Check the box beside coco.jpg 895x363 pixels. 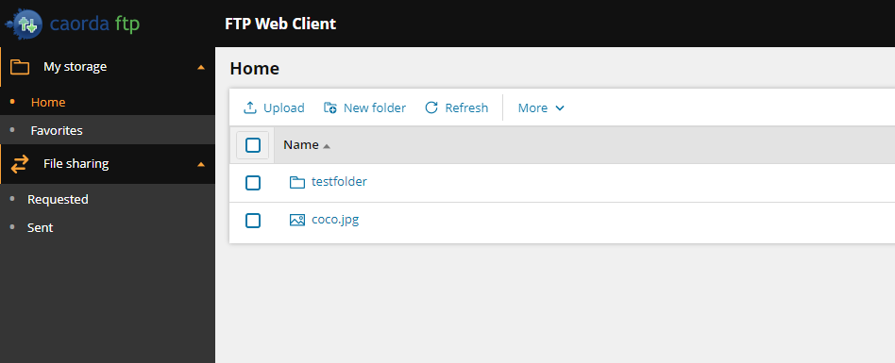(253, 221)
